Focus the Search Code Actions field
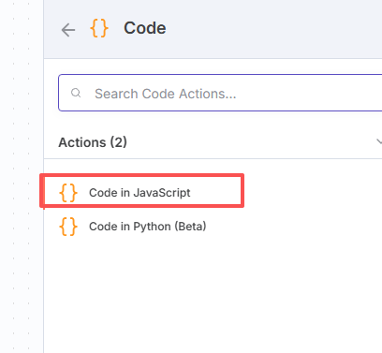 [220, 93]
